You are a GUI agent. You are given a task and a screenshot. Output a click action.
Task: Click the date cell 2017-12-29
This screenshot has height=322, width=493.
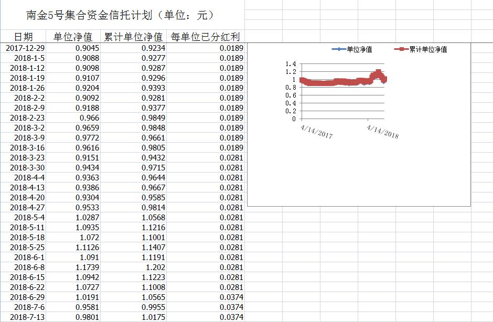click(25, 48)
